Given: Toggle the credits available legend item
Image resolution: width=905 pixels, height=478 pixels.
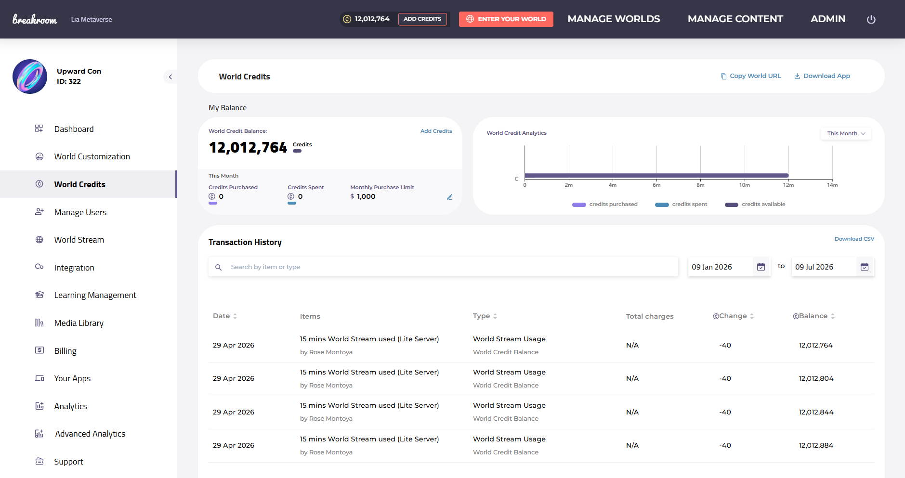Looking at the screenshot, I should [755, 205].
